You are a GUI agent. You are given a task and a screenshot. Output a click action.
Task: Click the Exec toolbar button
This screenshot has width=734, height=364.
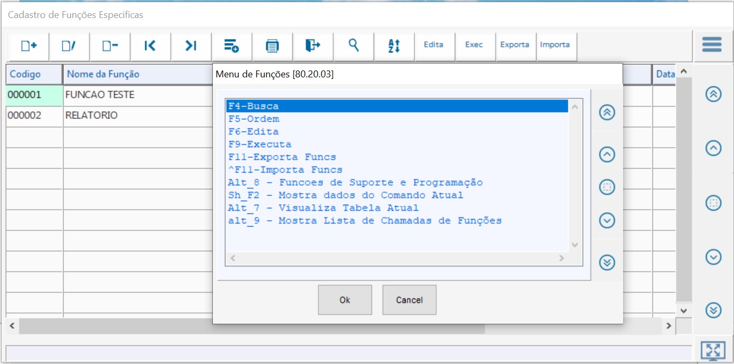(474, 45)
